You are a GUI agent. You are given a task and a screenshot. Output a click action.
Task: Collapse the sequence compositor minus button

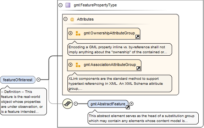coord(76,104)
